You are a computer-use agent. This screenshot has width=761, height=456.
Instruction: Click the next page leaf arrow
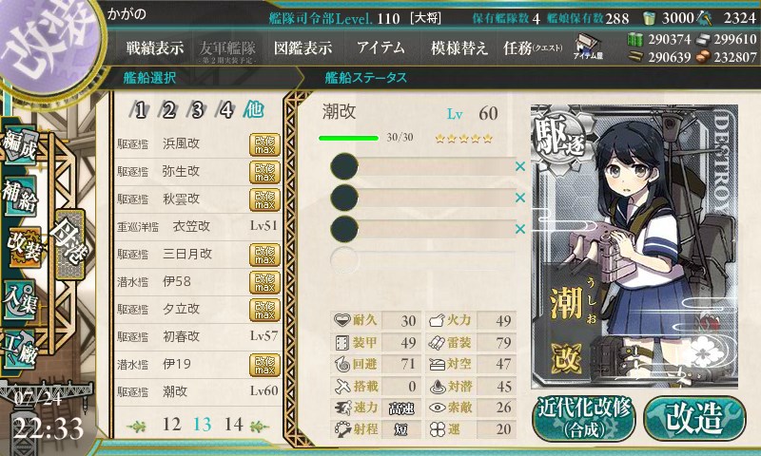click(x=259, y=427)
